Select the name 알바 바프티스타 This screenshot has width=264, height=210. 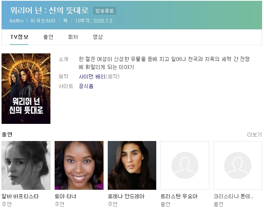click(x=20, y=196)
